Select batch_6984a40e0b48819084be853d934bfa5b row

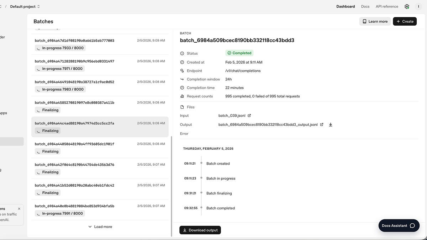click(100, 210)
